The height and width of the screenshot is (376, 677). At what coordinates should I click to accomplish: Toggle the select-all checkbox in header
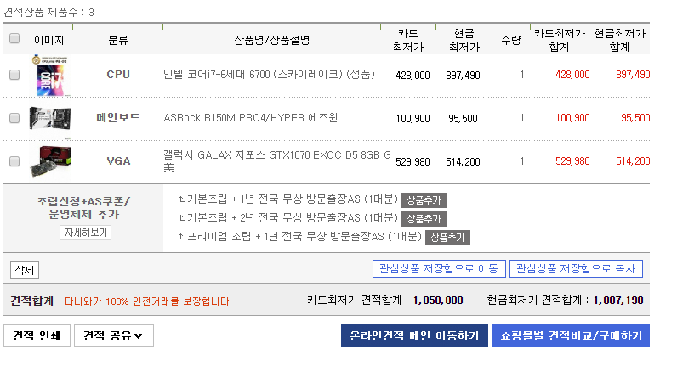point(14,38)
